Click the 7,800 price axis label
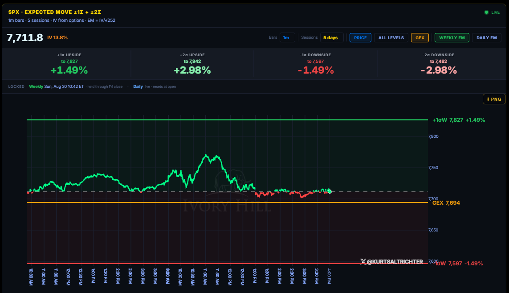Viewport: 509px width, 293px height. pos(433,136)
